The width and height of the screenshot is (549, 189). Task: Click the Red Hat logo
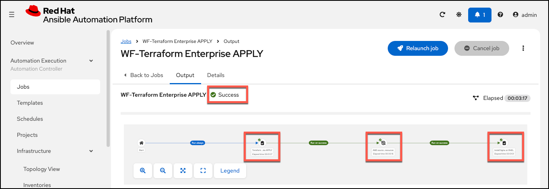pos(88,15)
